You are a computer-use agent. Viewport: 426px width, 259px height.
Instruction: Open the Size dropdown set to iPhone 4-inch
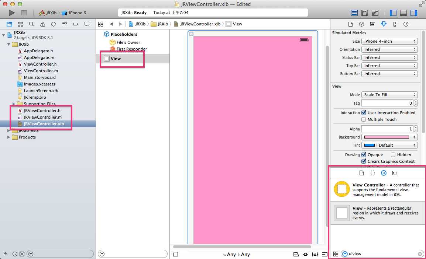click(x=389, y=41)
